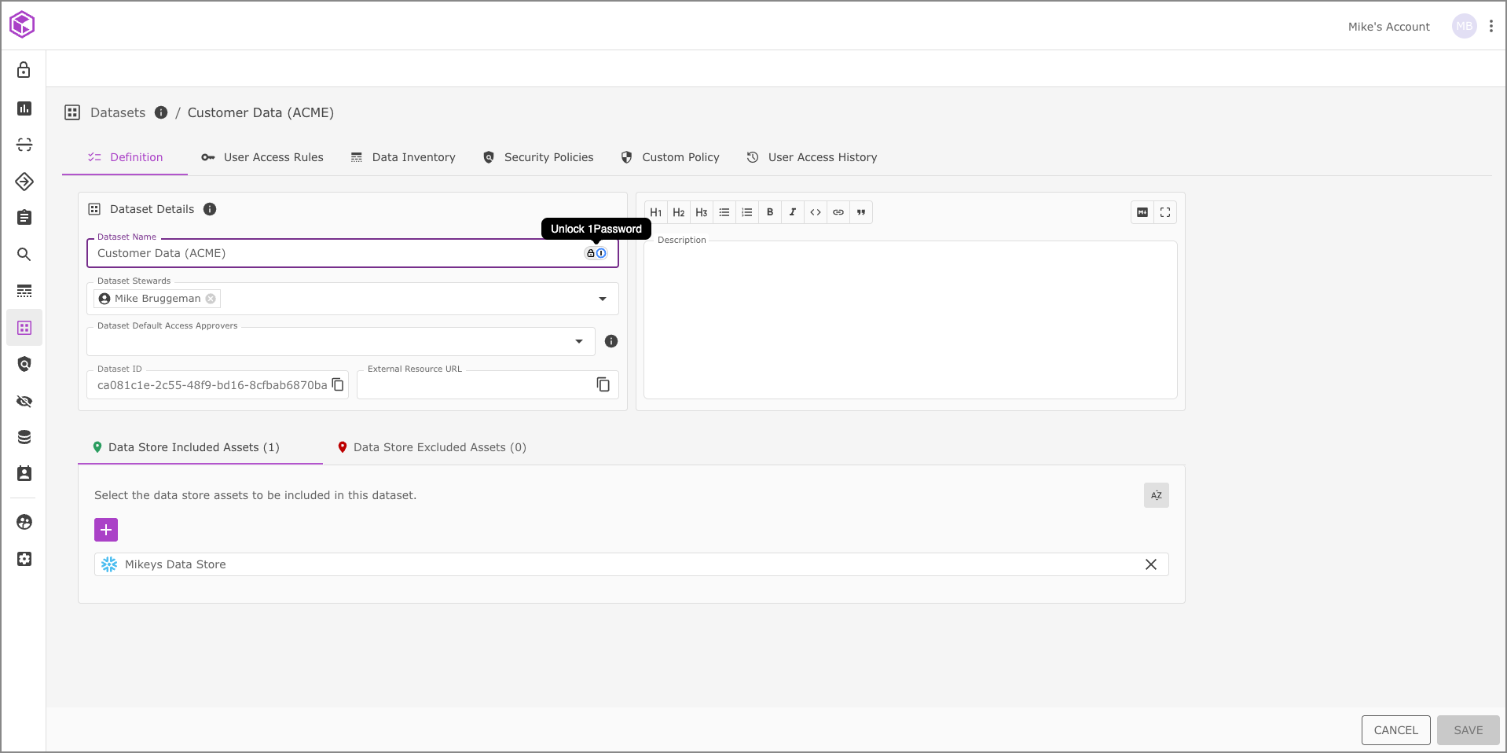Remove Mike Bruggeman from dataset stewards
This screenshot has height=753, width=1507.
(211, 299)
